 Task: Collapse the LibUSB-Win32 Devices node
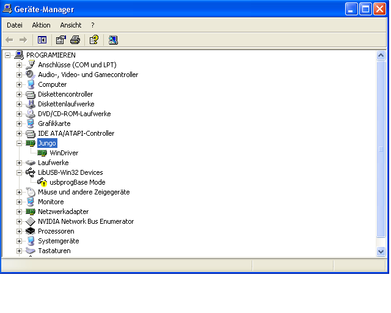19,173
